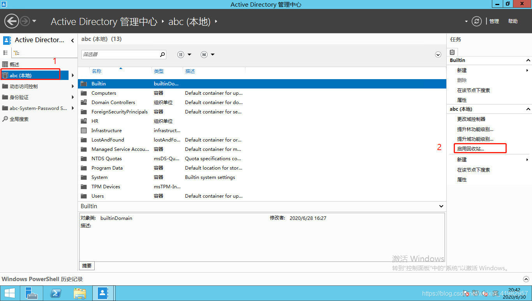
Task: Collapse the Active Directory navigation pane
Action: 72,40
